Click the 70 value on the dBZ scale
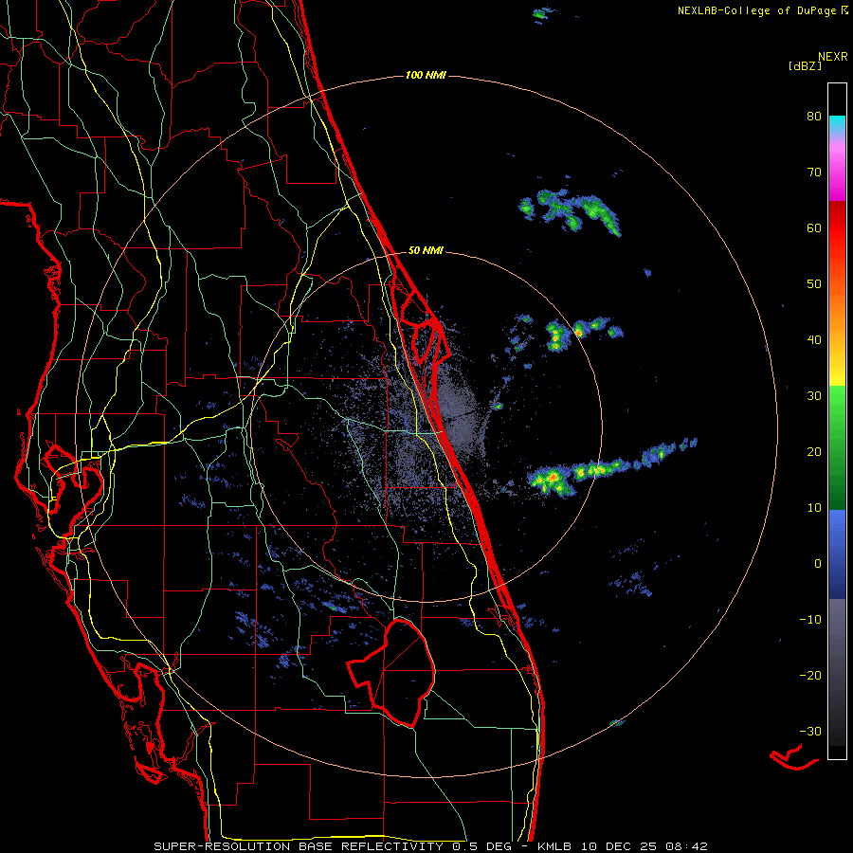Screen dimensions: 853x853 (x=814, y=172)
